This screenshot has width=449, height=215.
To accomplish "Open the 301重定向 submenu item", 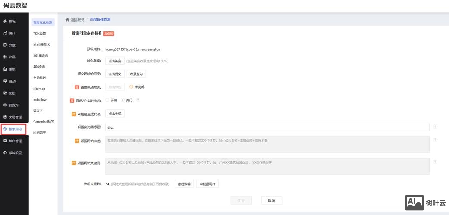I will click(41, 55).
